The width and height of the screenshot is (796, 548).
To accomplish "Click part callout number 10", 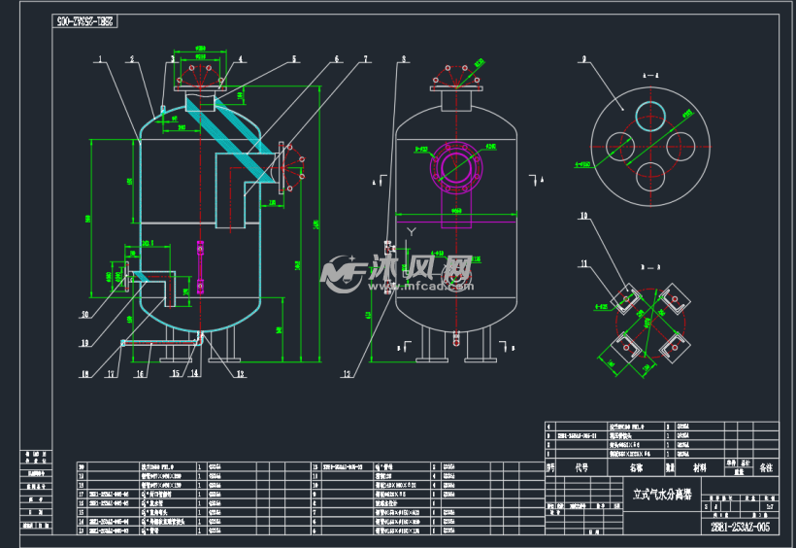I will (583, 215).
